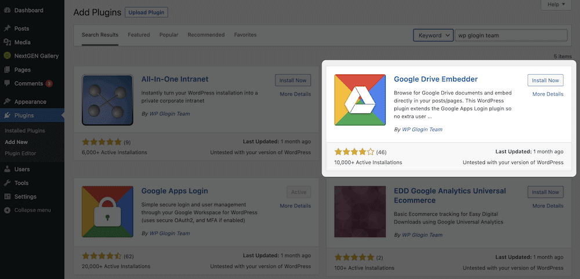
Task: Click WP Glogin Team author under All-In-One Intranet
Action: [x=169, y=113]
